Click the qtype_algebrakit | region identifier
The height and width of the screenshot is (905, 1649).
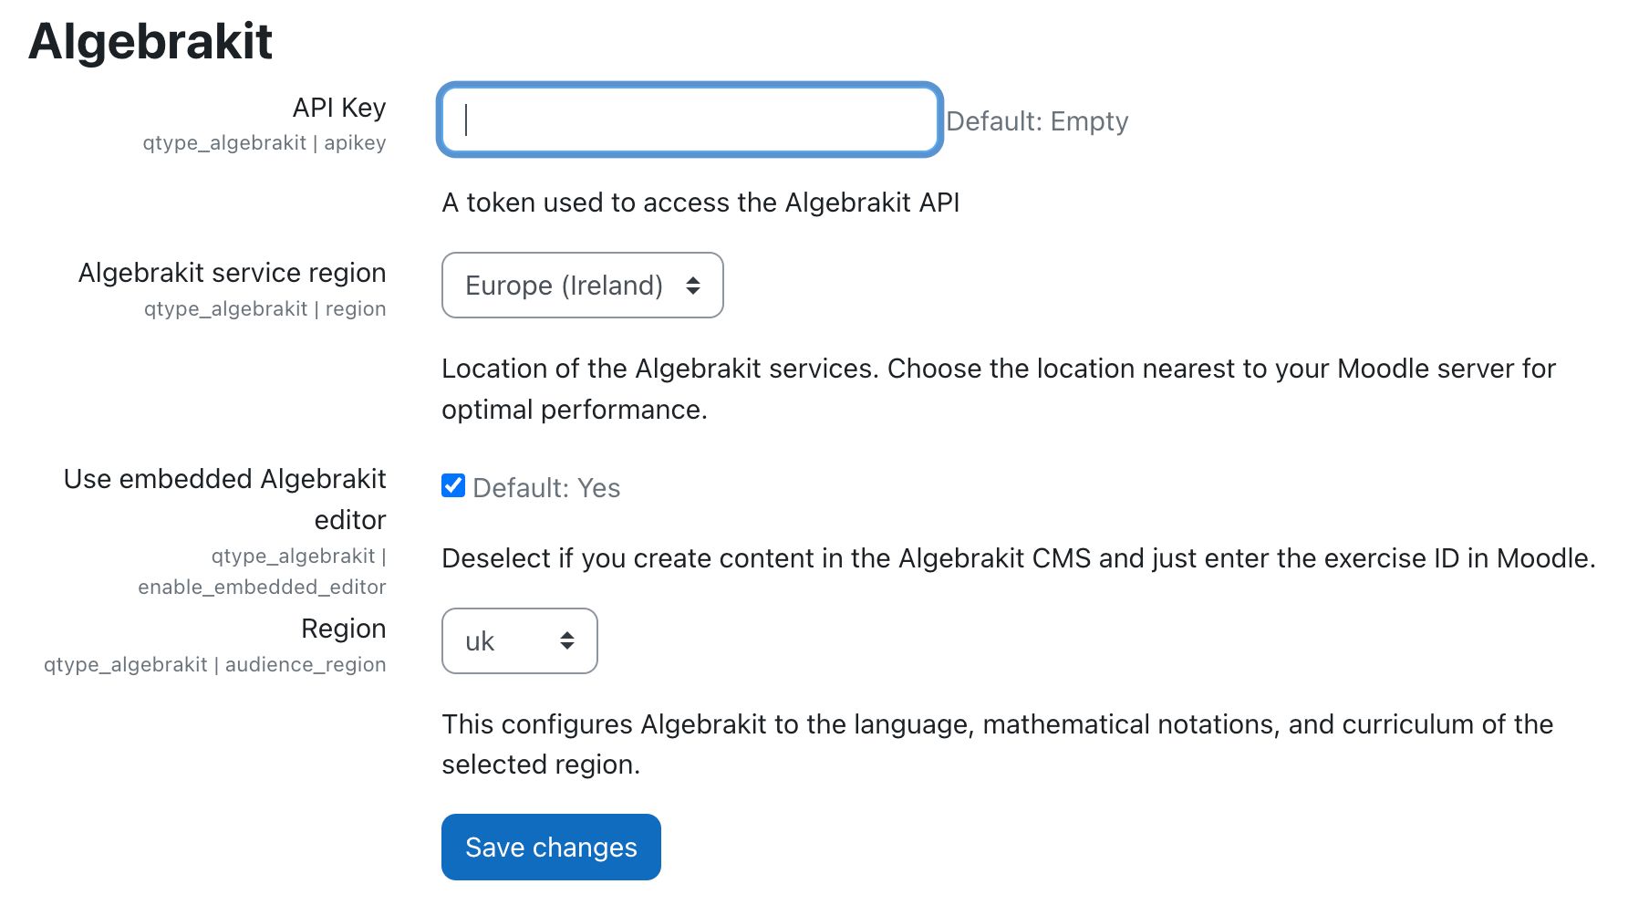click(266, 308)
